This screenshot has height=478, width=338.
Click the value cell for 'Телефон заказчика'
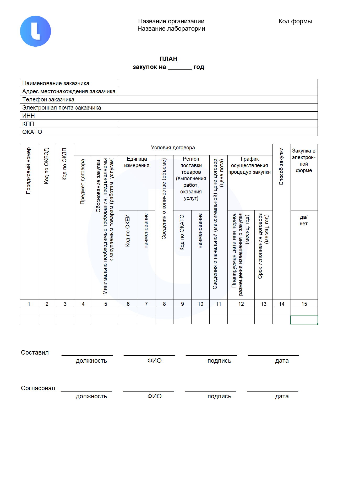coord(218,99)
